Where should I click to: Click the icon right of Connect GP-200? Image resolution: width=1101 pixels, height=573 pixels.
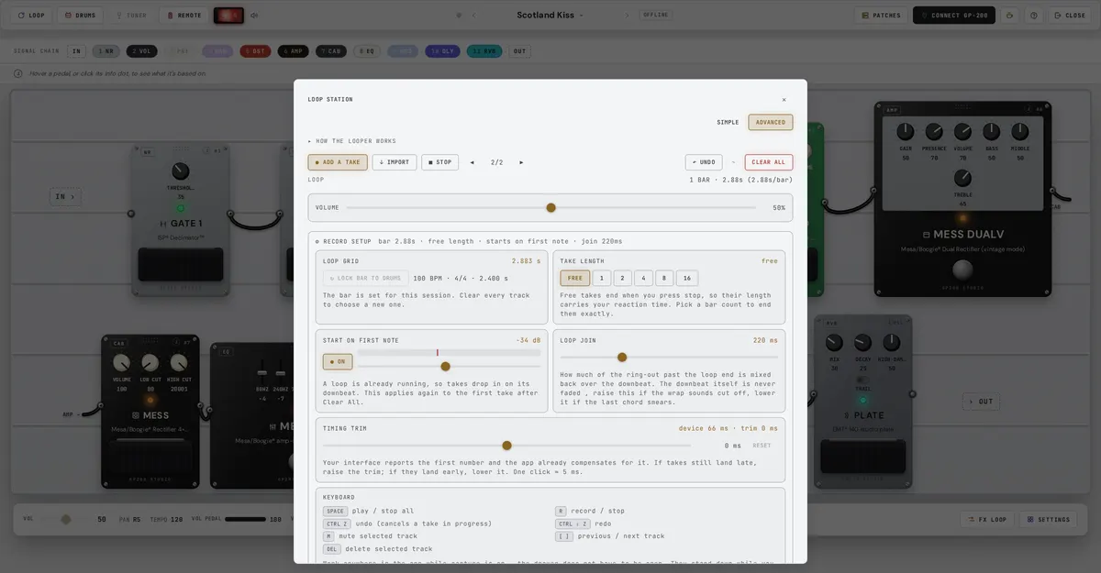click(1010, 16)
